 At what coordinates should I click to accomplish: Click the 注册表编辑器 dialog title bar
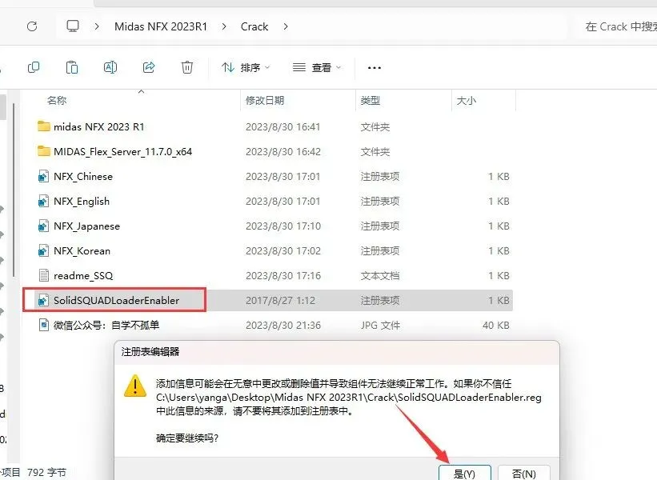coord(336,352)
